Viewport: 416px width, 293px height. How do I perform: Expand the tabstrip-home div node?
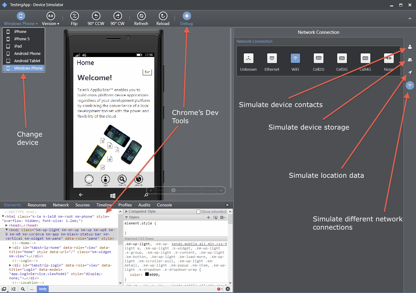click(10, 248)
